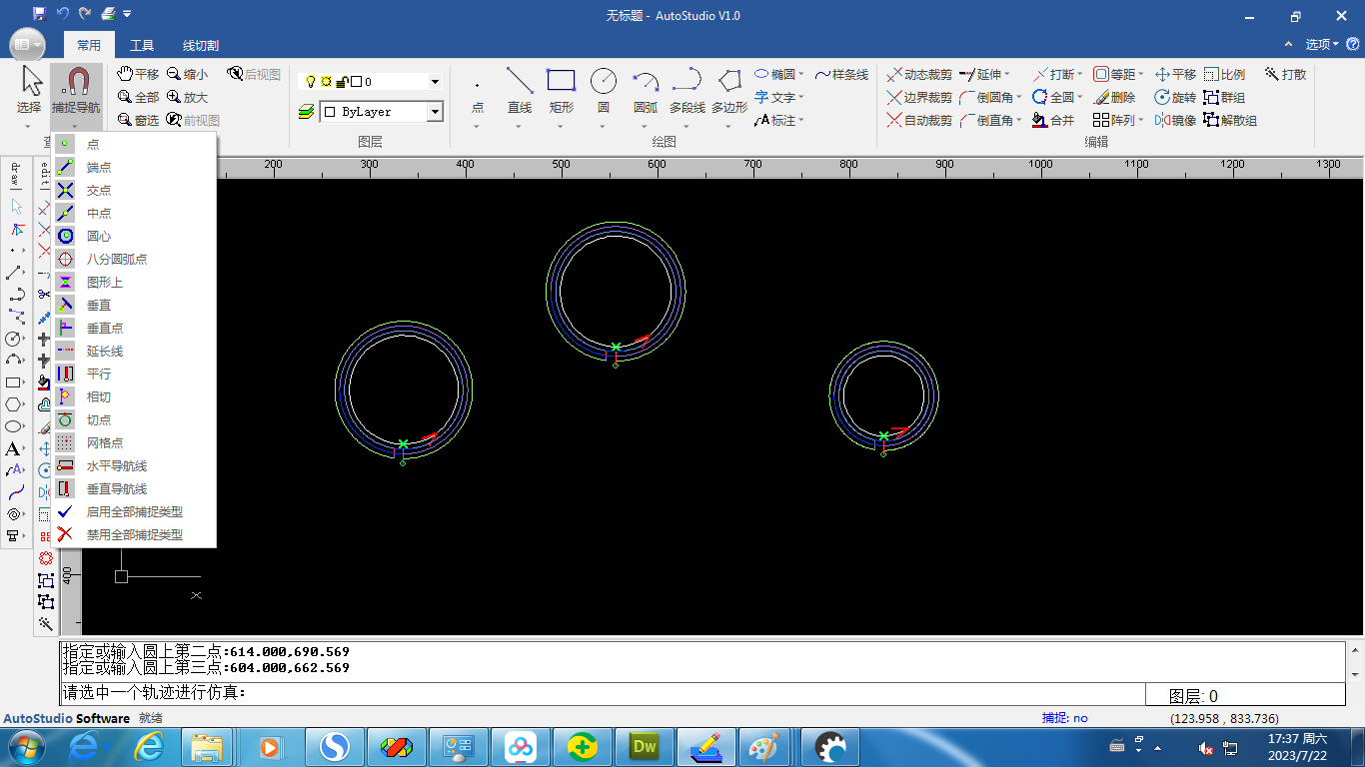Toggle 圆心 circle center snap
1365x767 pixels.
(134, 236)
